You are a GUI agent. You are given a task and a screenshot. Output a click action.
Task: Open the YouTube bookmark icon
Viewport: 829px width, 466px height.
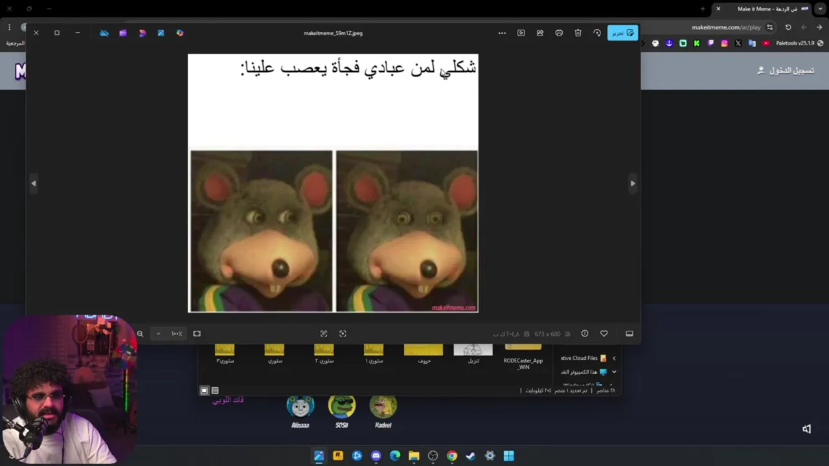point(766,43)
